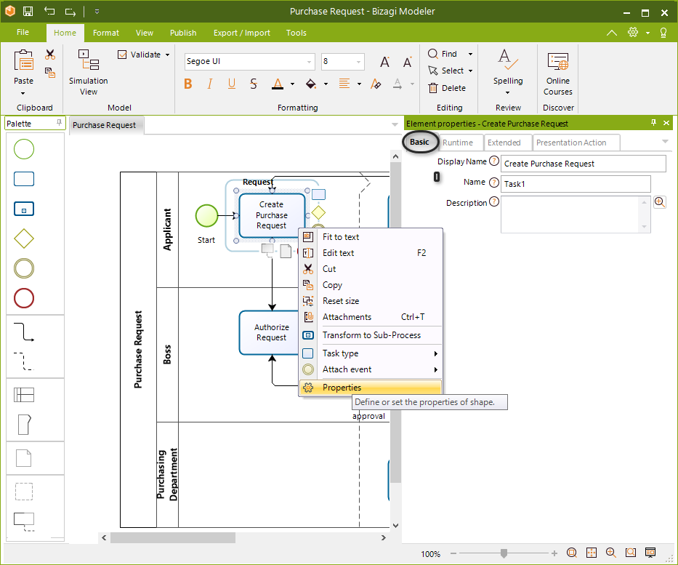The height and width of the screenshot is (565, 678).
Task: Open Simulation View
Action: pos(88,72)
